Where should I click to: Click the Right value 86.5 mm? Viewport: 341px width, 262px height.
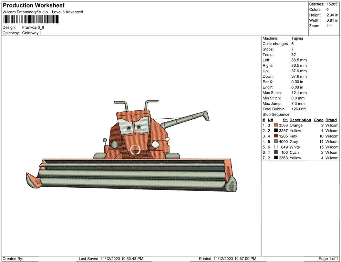click(299, 66)
